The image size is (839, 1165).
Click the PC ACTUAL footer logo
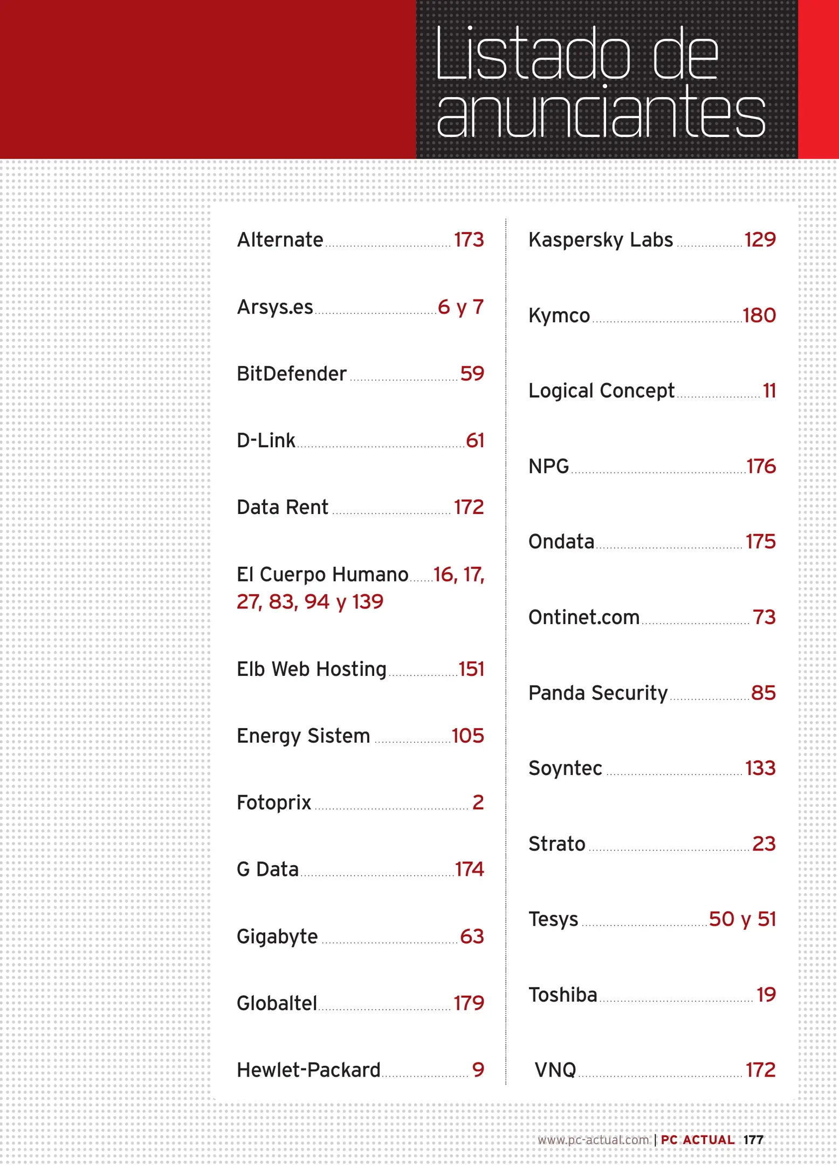[697, 1140]
